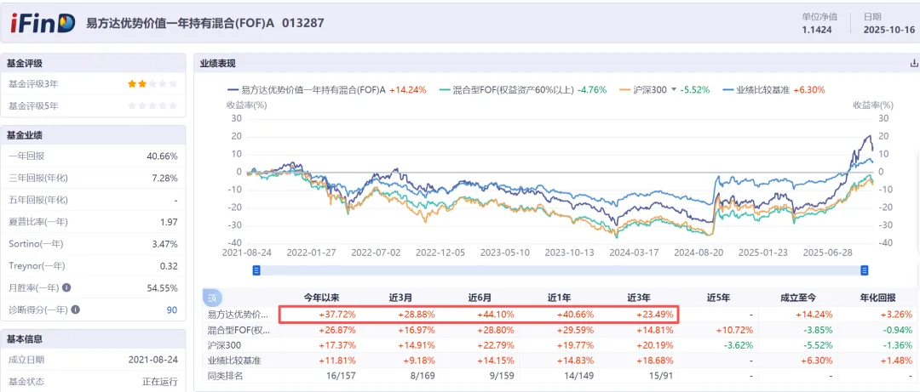Click the right handle of the date range slider
Image resolution: width=920 pixels, height=392 pixels.
tap(864, 270)
